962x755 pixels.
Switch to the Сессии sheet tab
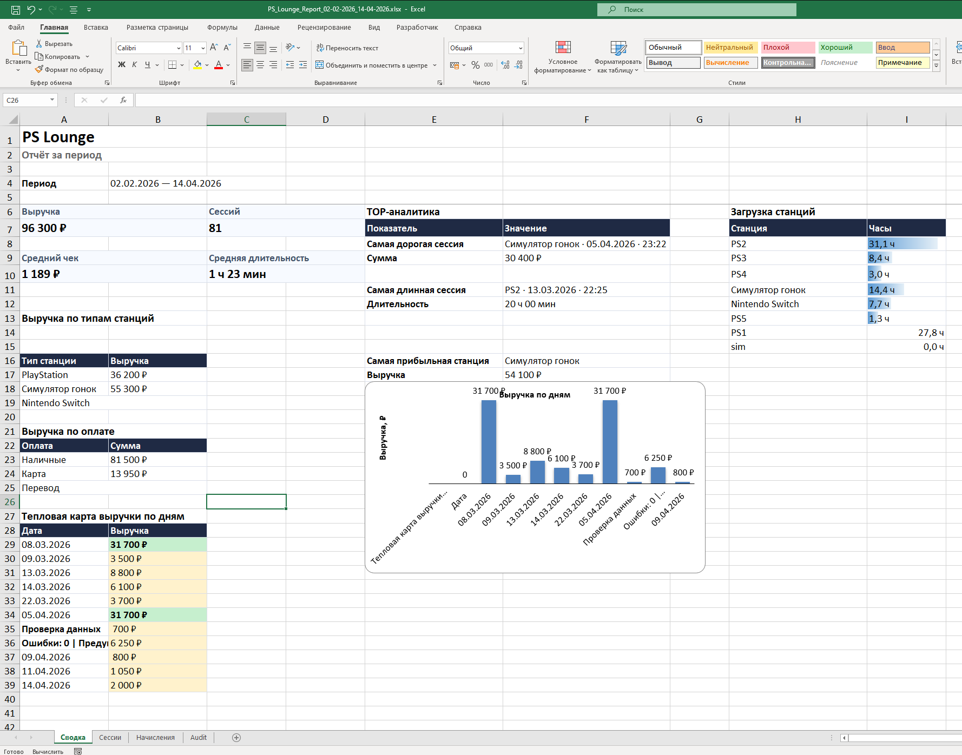pos(110,738)
